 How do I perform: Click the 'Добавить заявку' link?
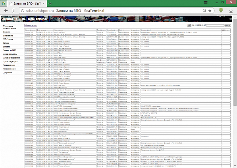click(31, 25)
